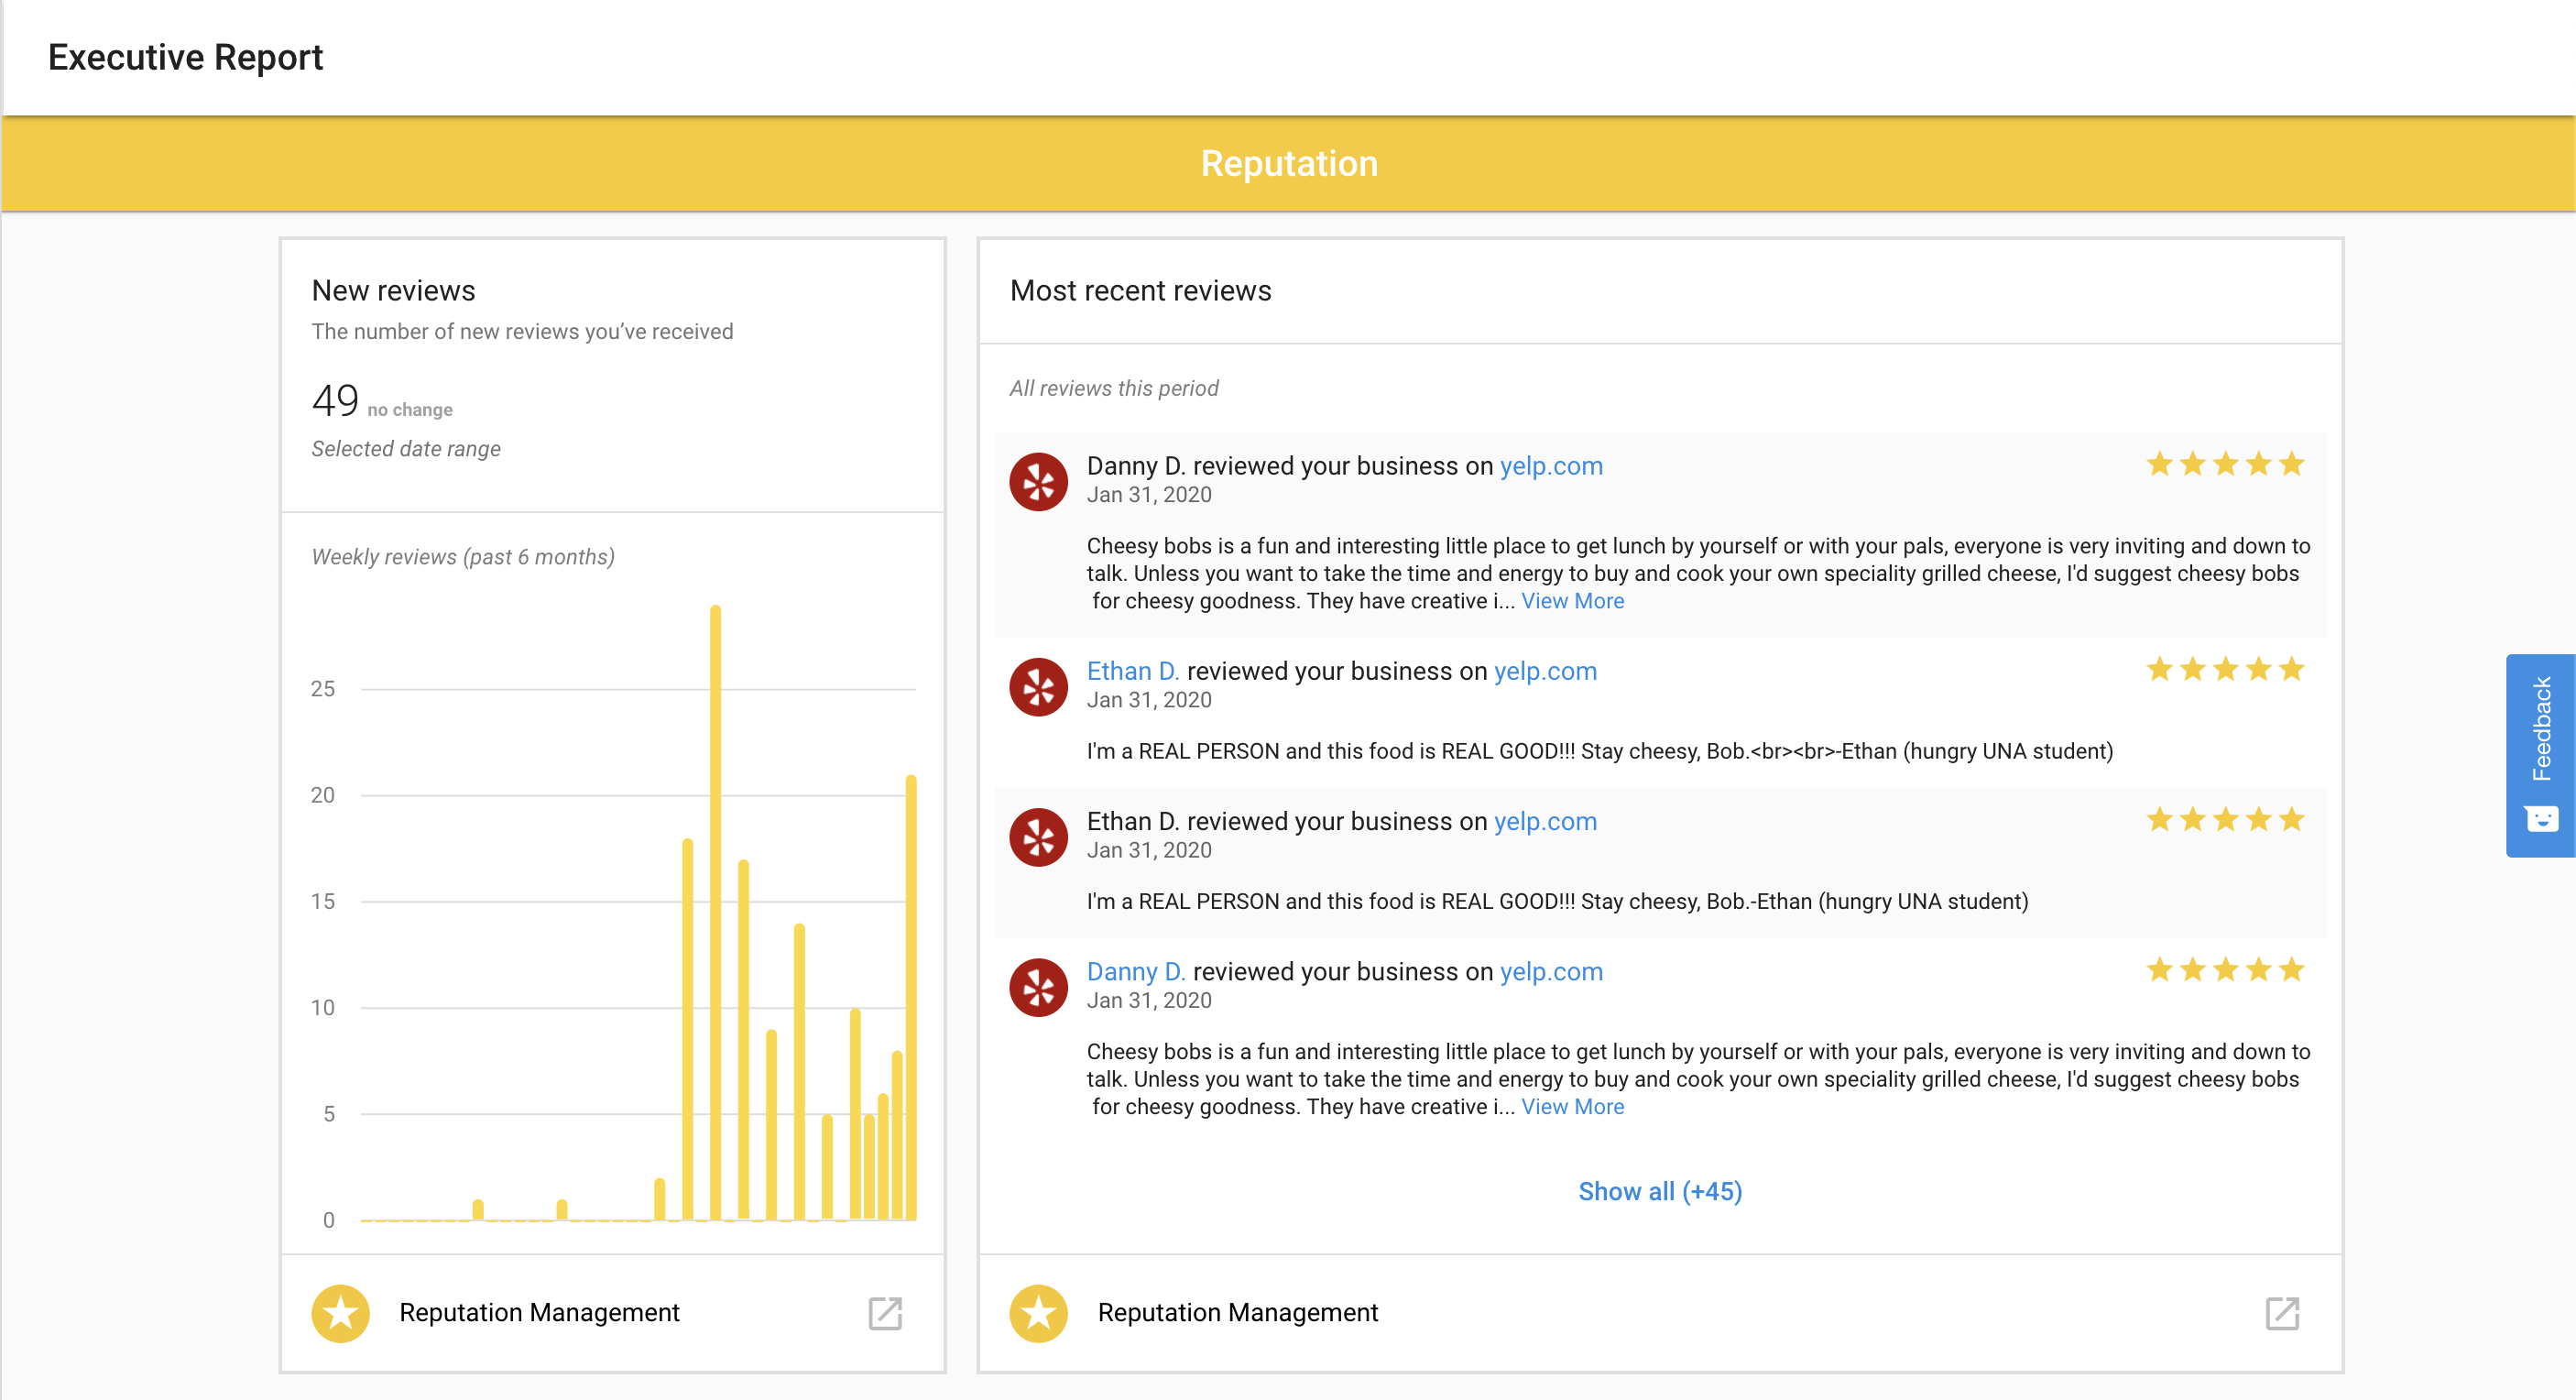Open Danny D. reviewer profile link

coord(1136,971)
